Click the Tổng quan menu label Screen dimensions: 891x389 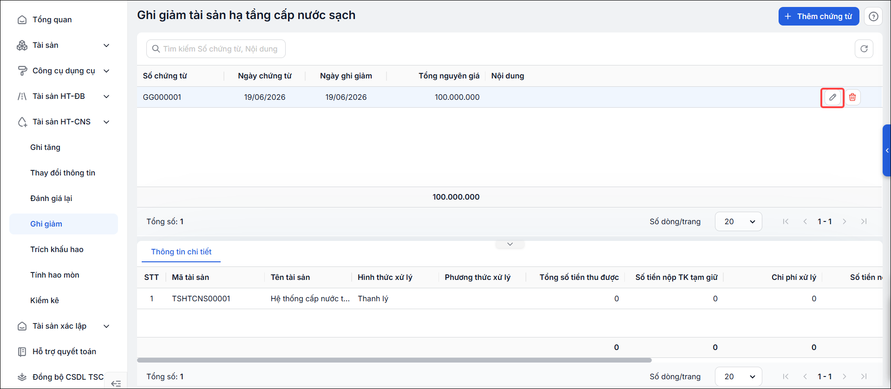point(52,20)
